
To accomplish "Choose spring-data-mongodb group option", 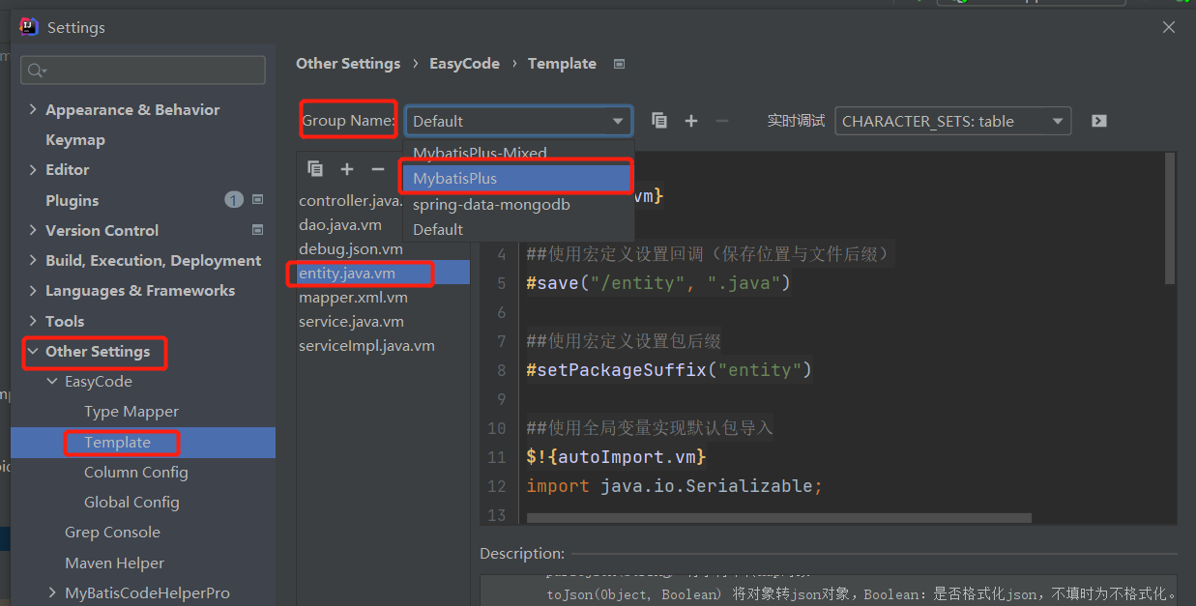I will point(518,205).
